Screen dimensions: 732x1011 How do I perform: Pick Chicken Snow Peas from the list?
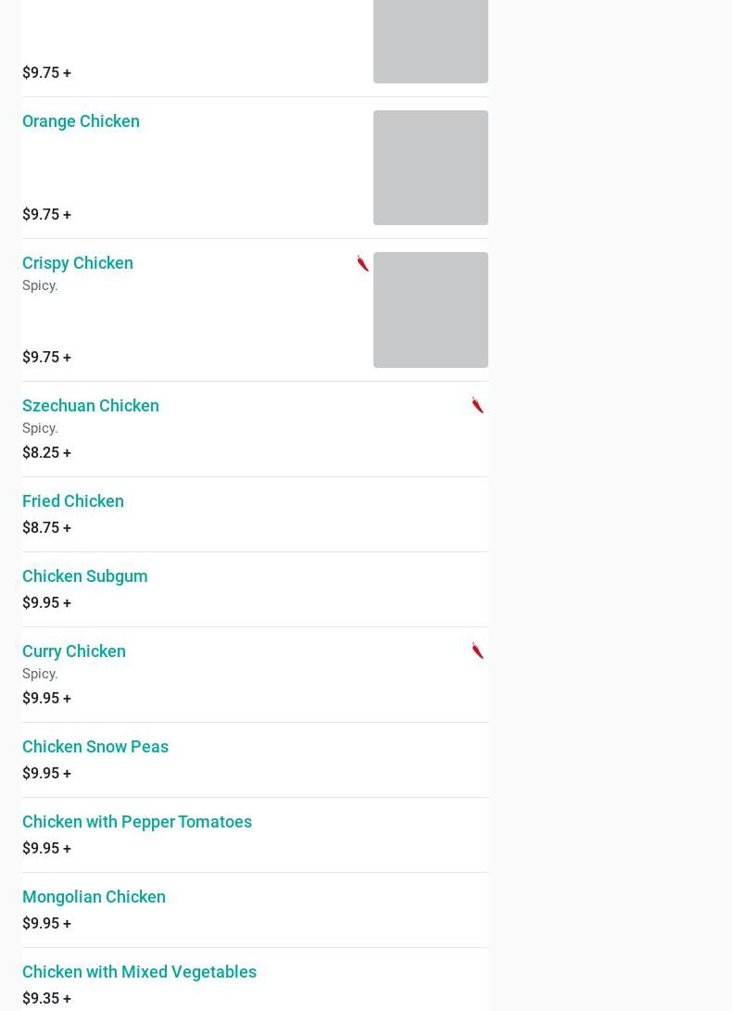click(95, 746)
